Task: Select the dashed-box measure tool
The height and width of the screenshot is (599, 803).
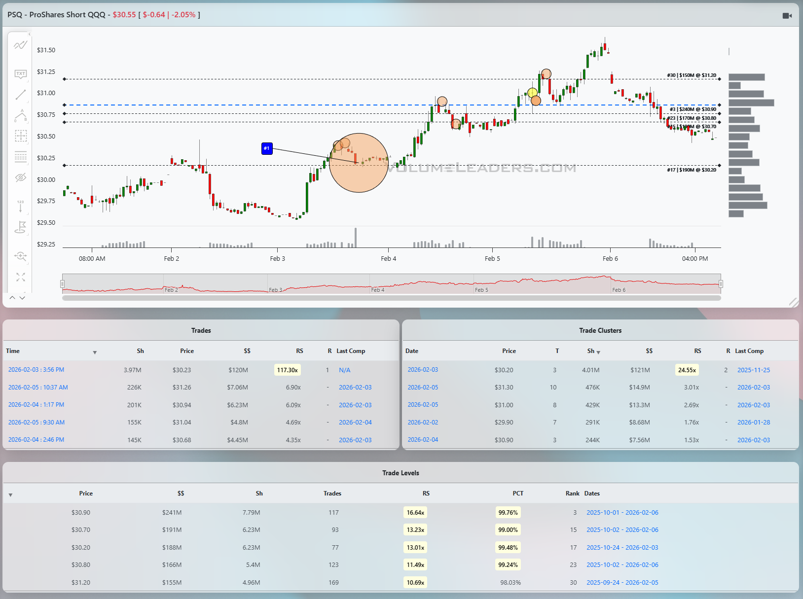Action: pos(20,136)
